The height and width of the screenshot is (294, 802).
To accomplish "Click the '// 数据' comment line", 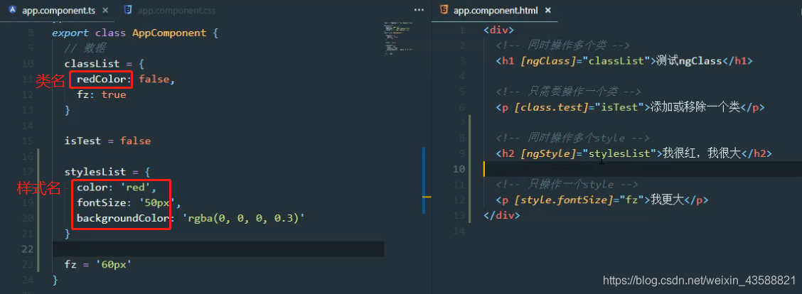I will (85, 48).
